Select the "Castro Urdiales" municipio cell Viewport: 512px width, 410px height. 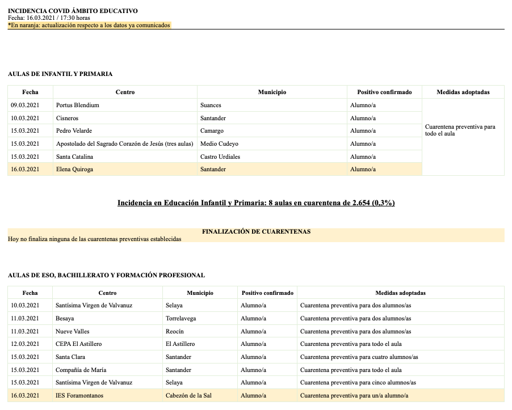pos(220,157)
